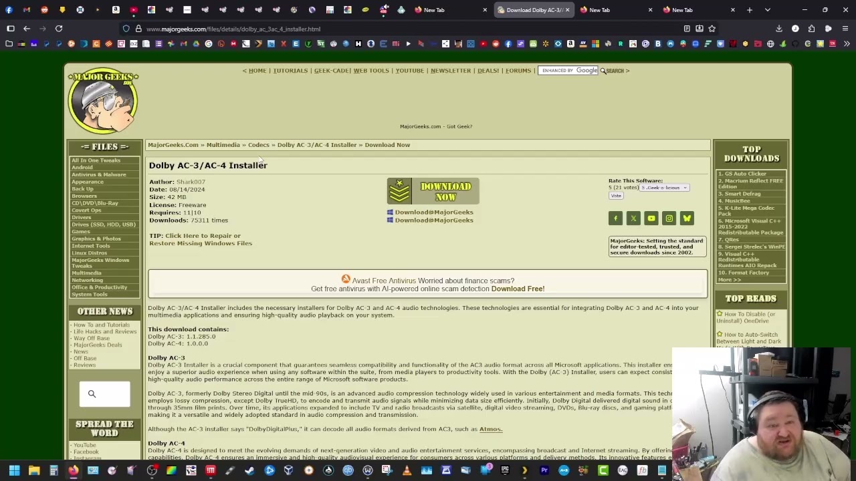Open the browser downloads icon
The height and width of the screenshot is (481, 856).
[779, 29]
